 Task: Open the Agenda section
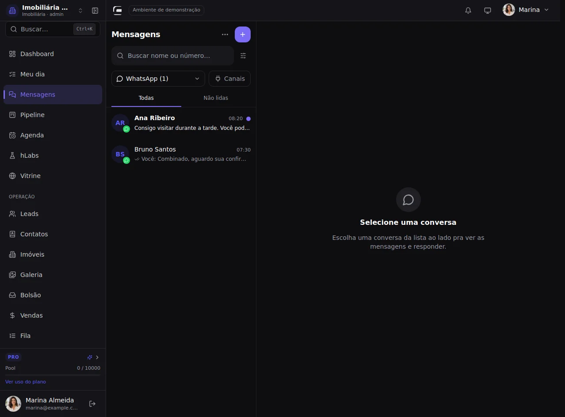click(x=53, y=135)
